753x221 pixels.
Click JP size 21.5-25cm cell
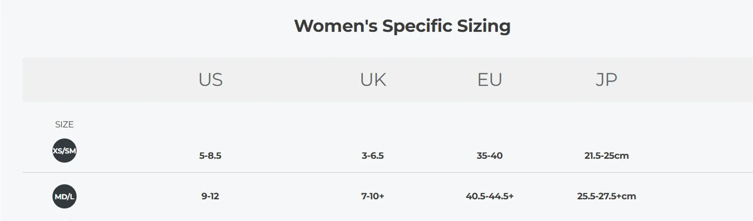tap(606, 156)
